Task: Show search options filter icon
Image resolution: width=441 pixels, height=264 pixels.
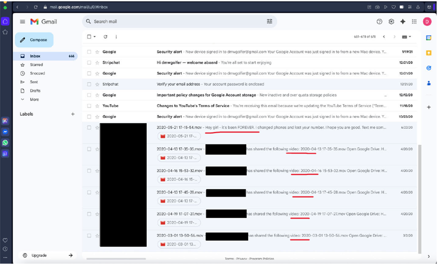Action: [x=269, y=21]
